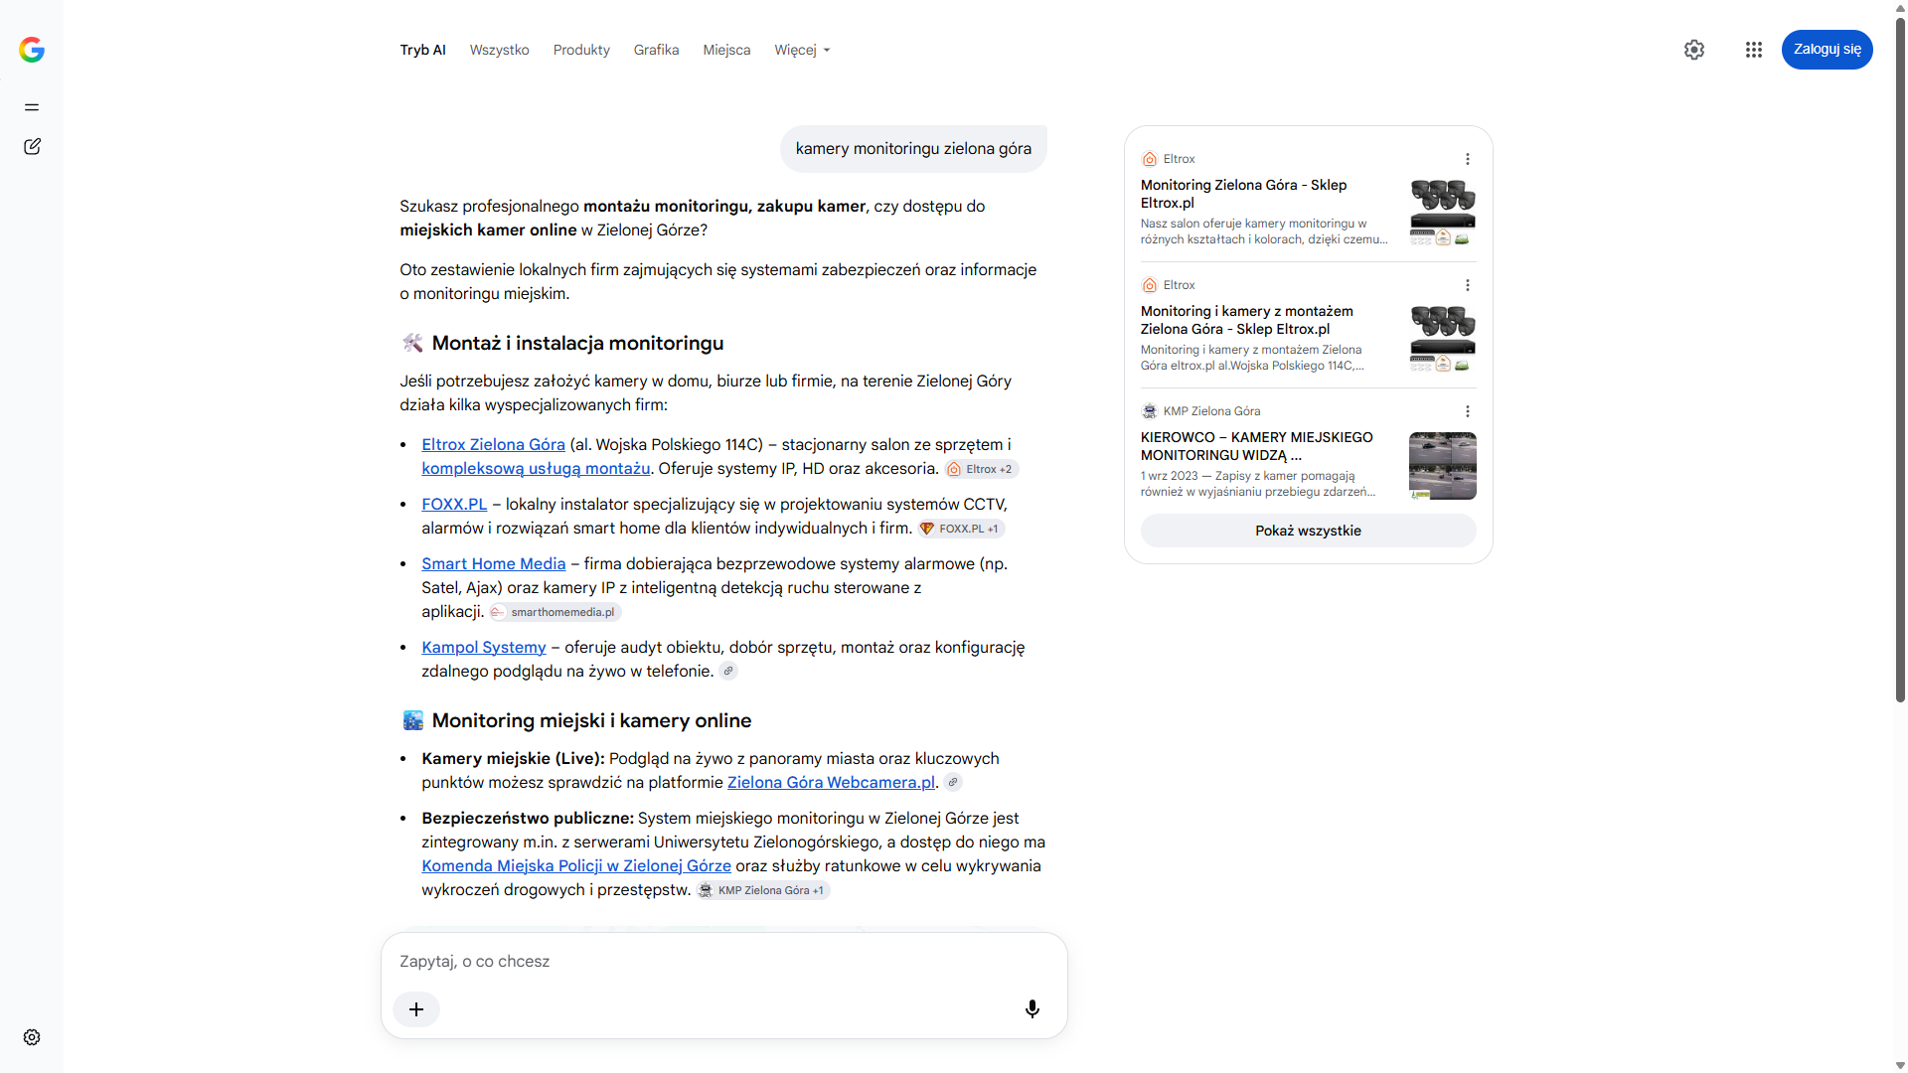
Task: Open the kompleksową usługą montażu link
Action: [536, 469]
